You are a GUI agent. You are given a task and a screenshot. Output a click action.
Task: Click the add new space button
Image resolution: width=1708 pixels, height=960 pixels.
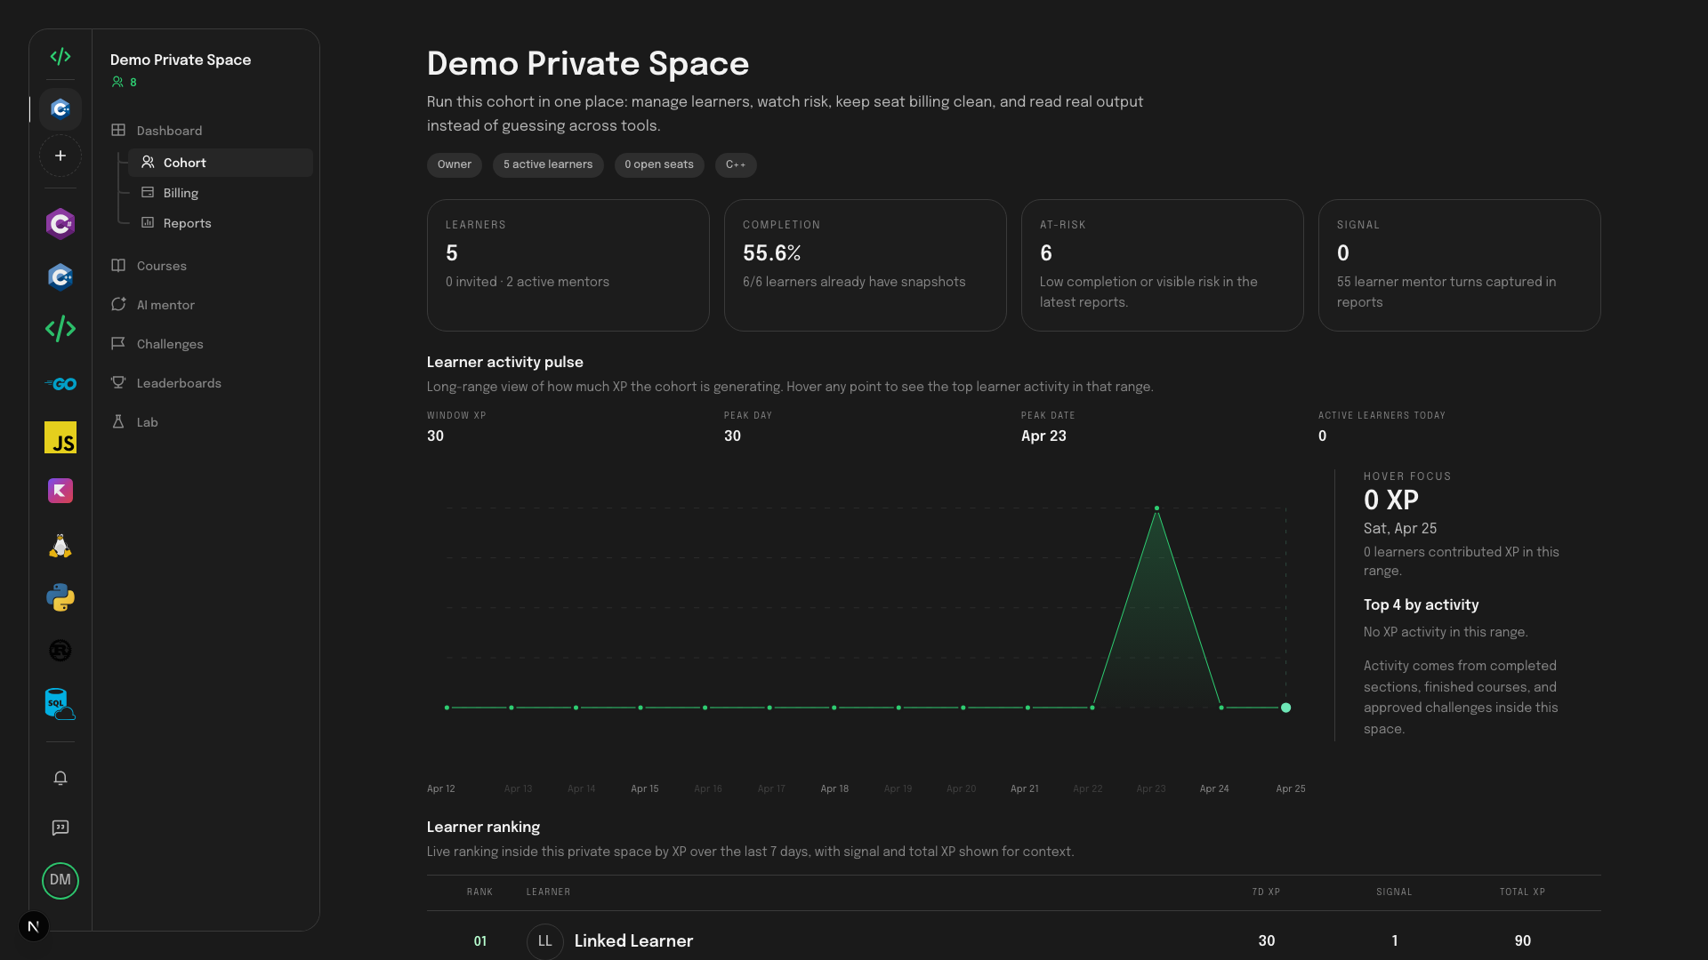pos(60,156)
